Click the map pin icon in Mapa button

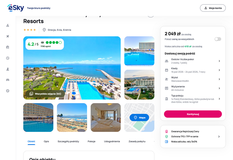pyautogui.click(x=135, y=118)
